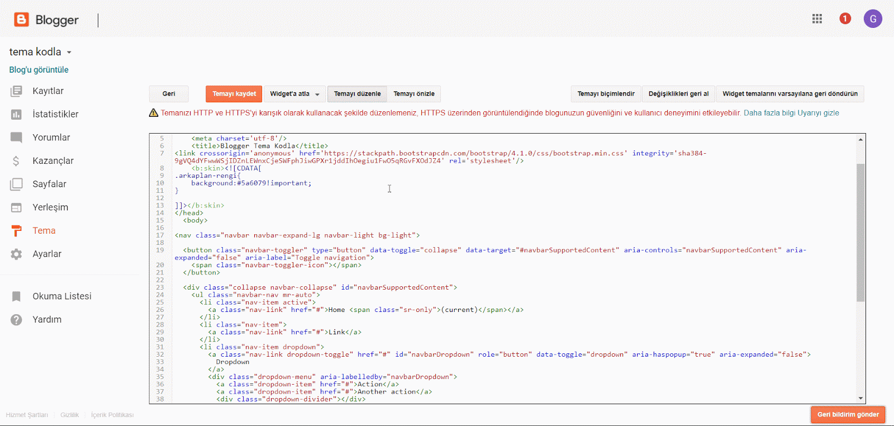This screenshot has height=426, width=894.
Task: Click the nav class navbar code line
Action: (297, 235)
